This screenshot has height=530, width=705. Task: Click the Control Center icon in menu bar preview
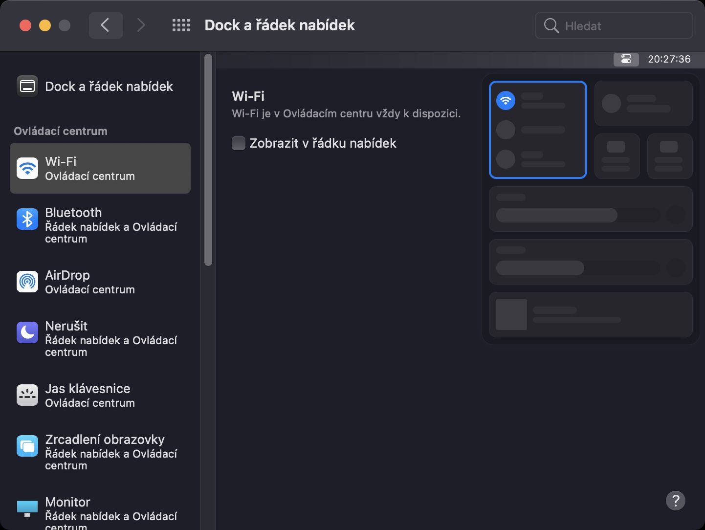pyautogui.click(x=626, y=59)
